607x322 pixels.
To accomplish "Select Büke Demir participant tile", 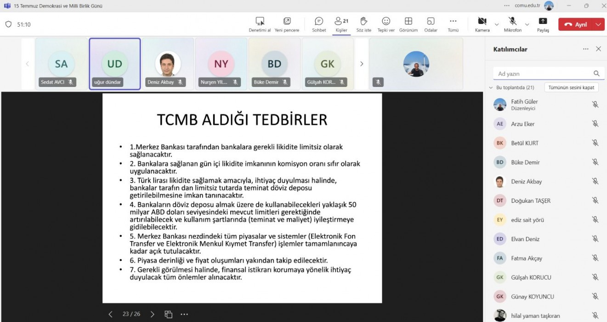I will (274, 64).
